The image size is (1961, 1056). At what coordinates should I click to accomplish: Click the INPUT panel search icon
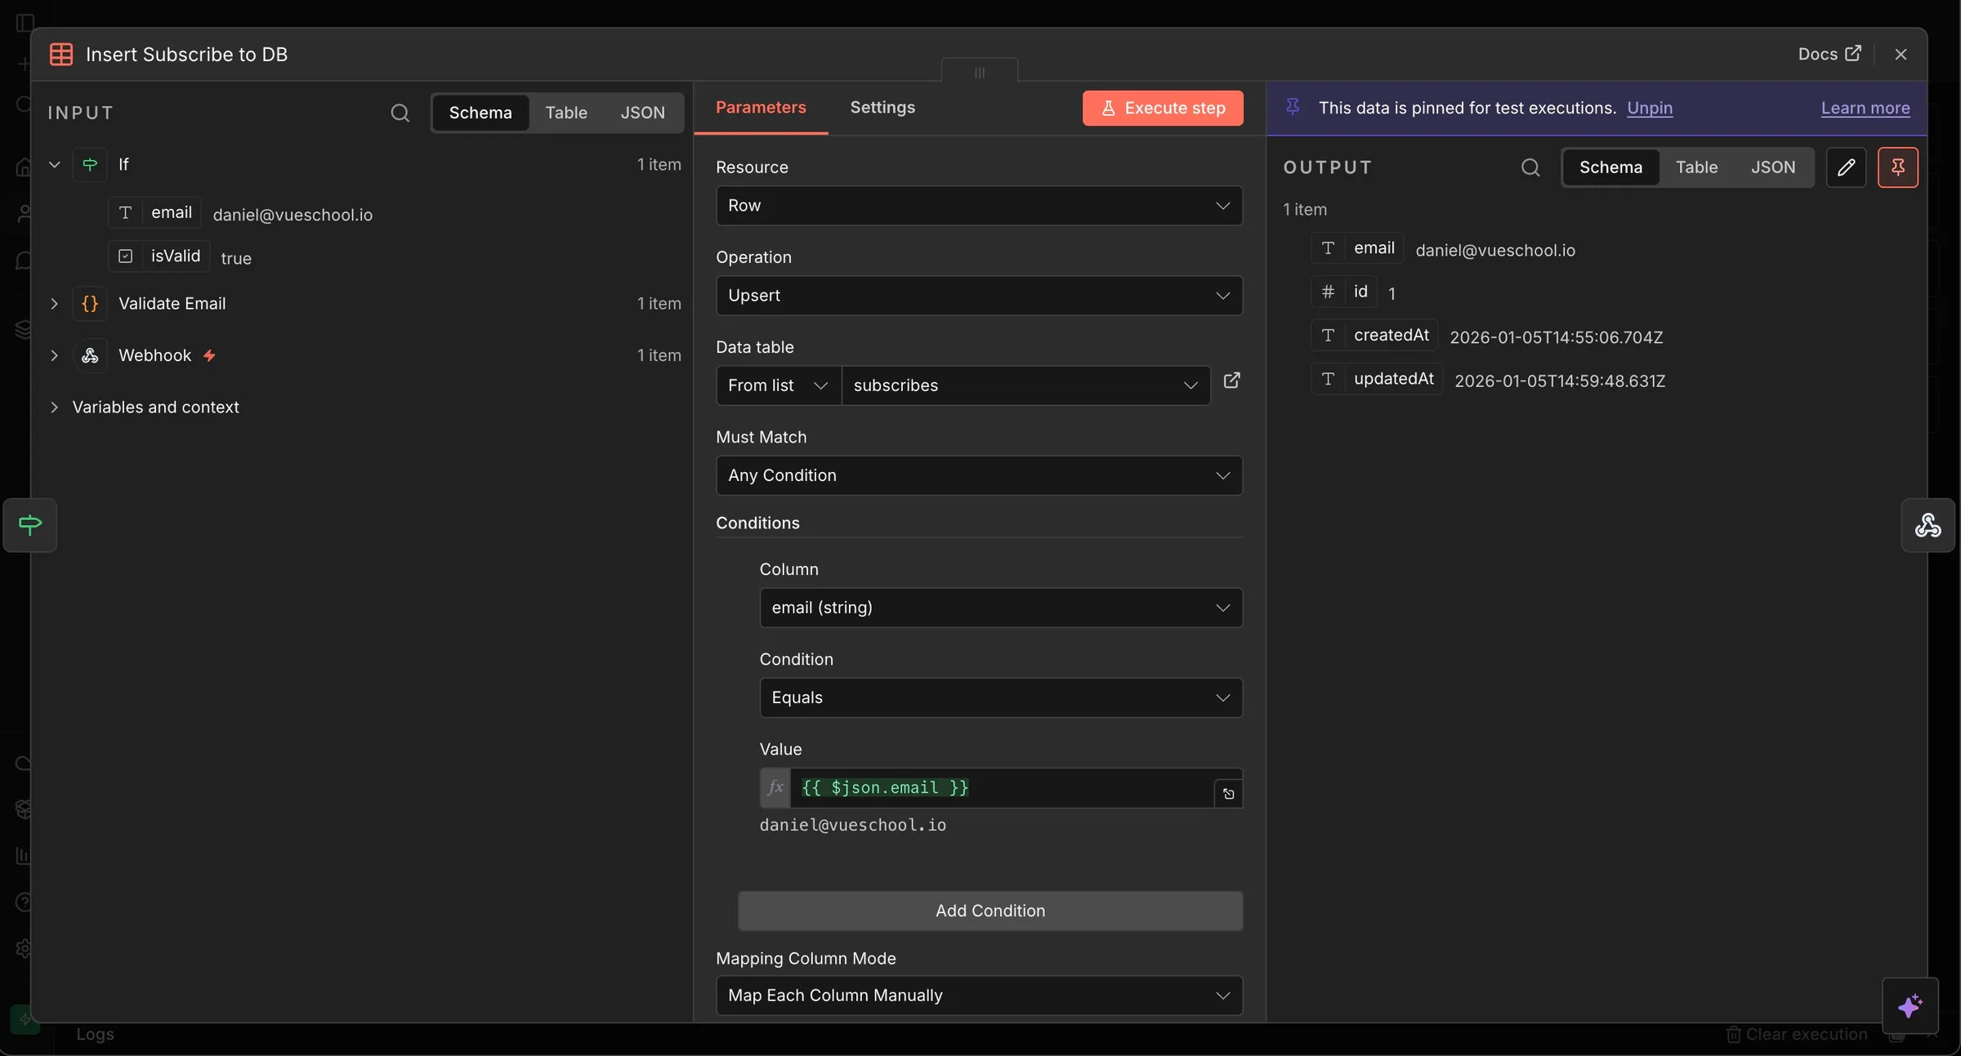(x=400, y=113)
